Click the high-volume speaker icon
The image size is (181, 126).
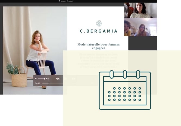[48, 79]
